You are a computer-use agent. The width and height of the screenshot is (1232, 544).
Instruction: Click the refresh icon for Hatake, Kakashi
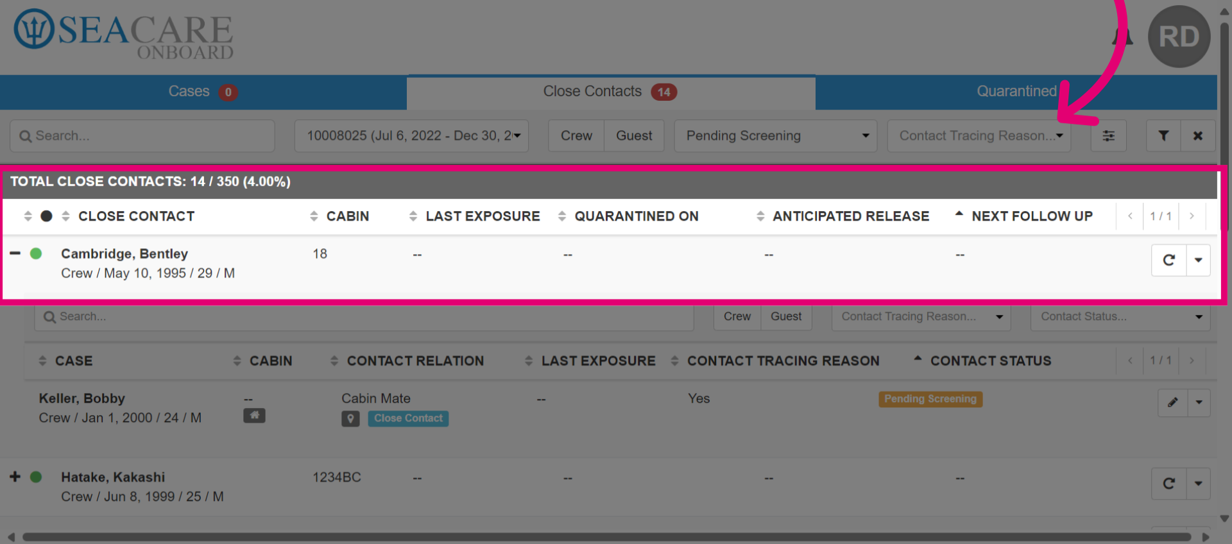point(1168,484)
